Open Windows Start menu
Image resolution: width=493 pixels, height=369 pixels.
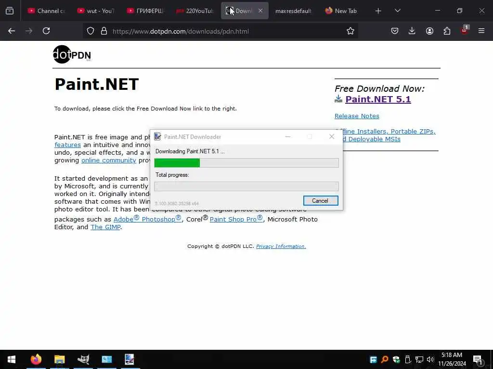pos(12,359)
